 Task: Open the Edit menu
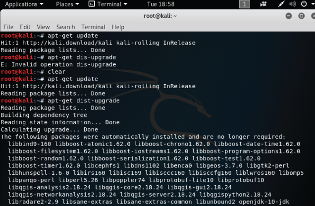coord(25,27)
